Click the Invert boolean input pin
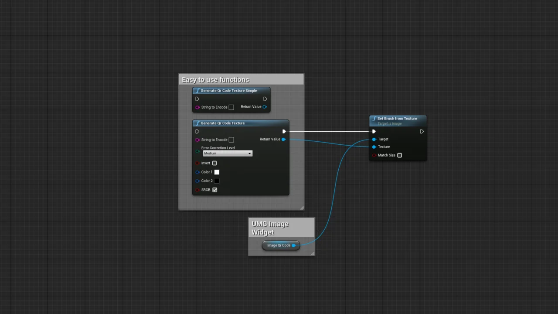The height and width of the screenshot is (314, 558). (197, 163)
